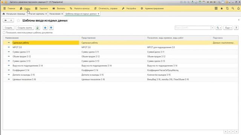This screenshot has height=135, width=241.
Task: Add this page to favorites star
Action: click(x=18, y=20)
